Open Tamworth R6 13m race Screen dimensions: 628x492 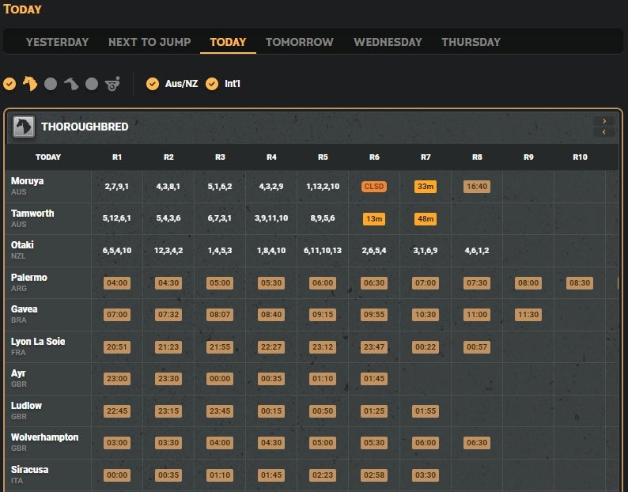374,219
